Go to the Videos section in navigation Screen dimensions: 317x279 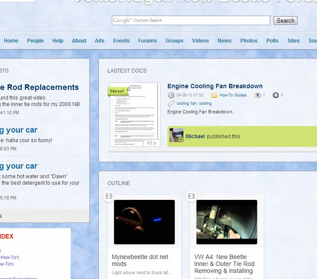(200, 41)
